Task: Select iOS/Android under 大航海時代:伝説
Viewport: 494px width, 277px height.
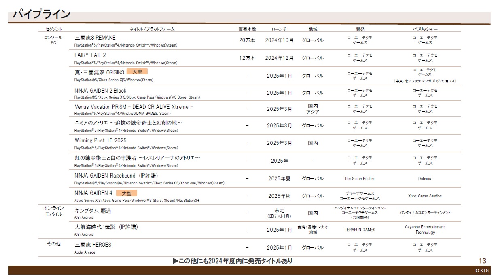Action: 84,234
